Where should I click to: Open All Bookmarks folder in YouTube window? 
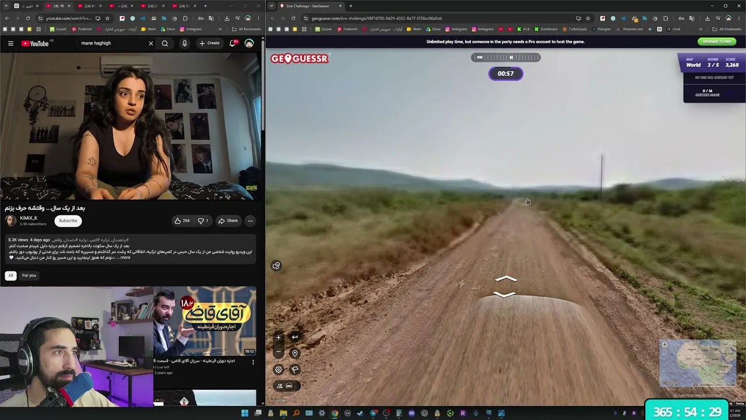(x=247, y=29)
